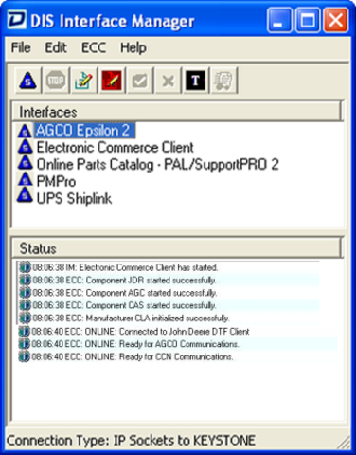Viewport: 356px width, 455px height.
Task: Click the pencil edit configuration toolbar icon
Action: (x=83, y=81)
